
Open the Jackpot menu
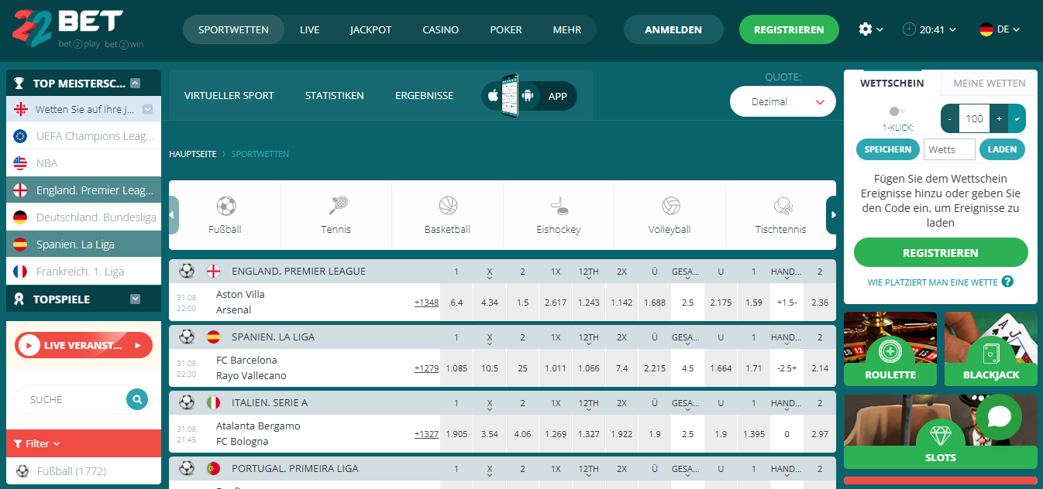pyautogui.click(x=371, y=29)
